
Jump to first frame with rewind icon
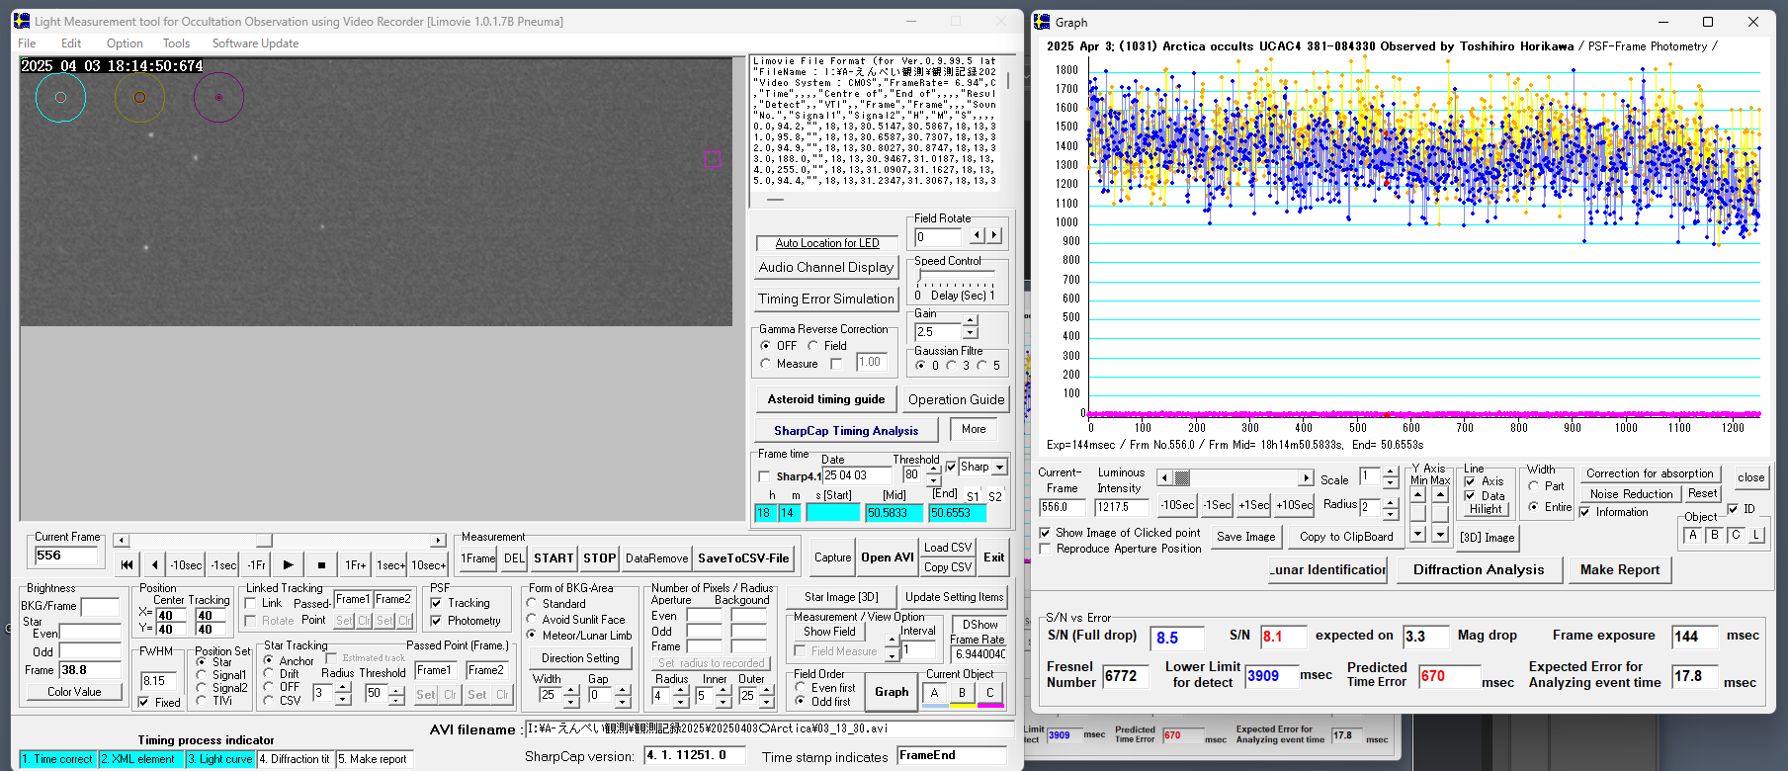tap(127, 565)
